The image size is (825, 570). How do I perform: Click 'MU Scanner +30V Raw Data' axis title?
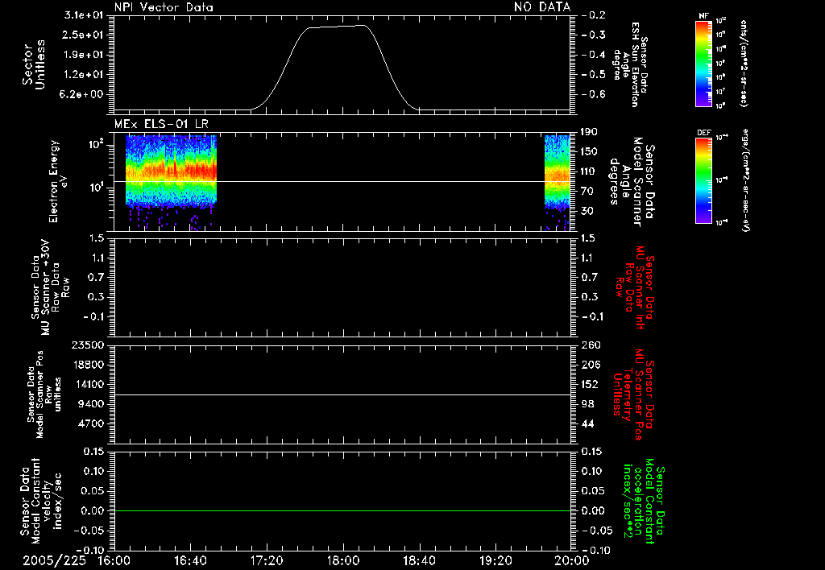[x=50, y=287]
